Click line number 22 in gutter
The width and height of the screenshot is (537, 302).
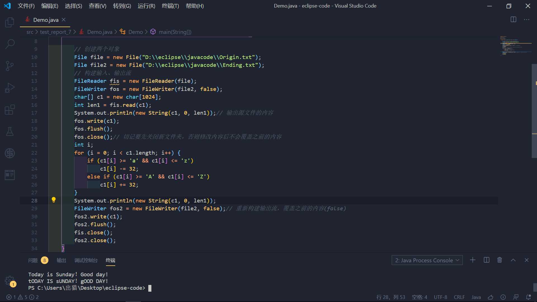click(x=34, y=153)
